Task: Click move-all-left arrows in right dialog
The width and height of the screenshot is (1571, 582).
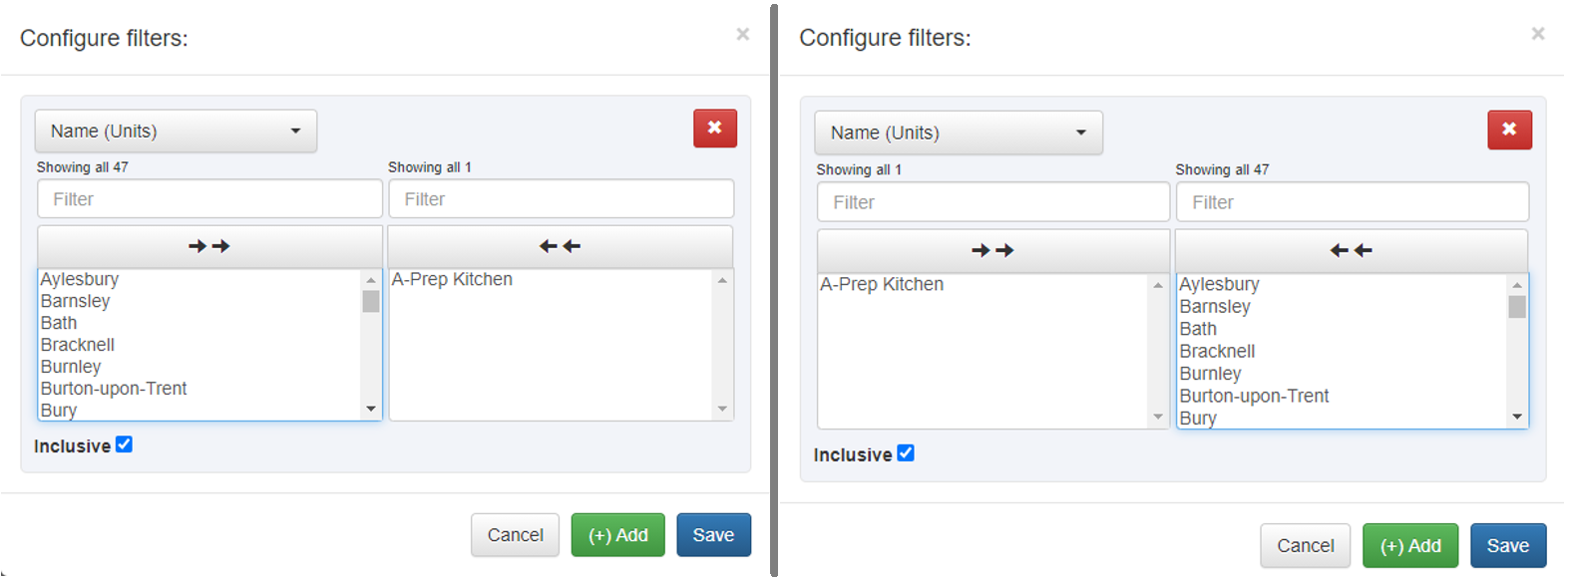Action: coord(1352,251)
